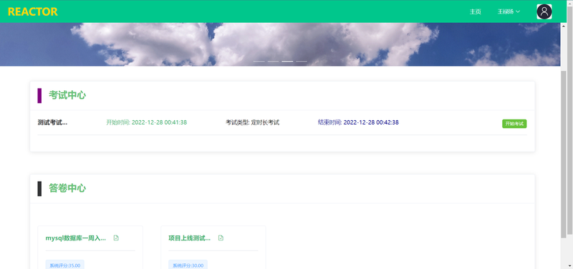The width and height of the screenshot is (573, 269).
Task: Go to 主页 in the navigation
Action: click(476, 11)
